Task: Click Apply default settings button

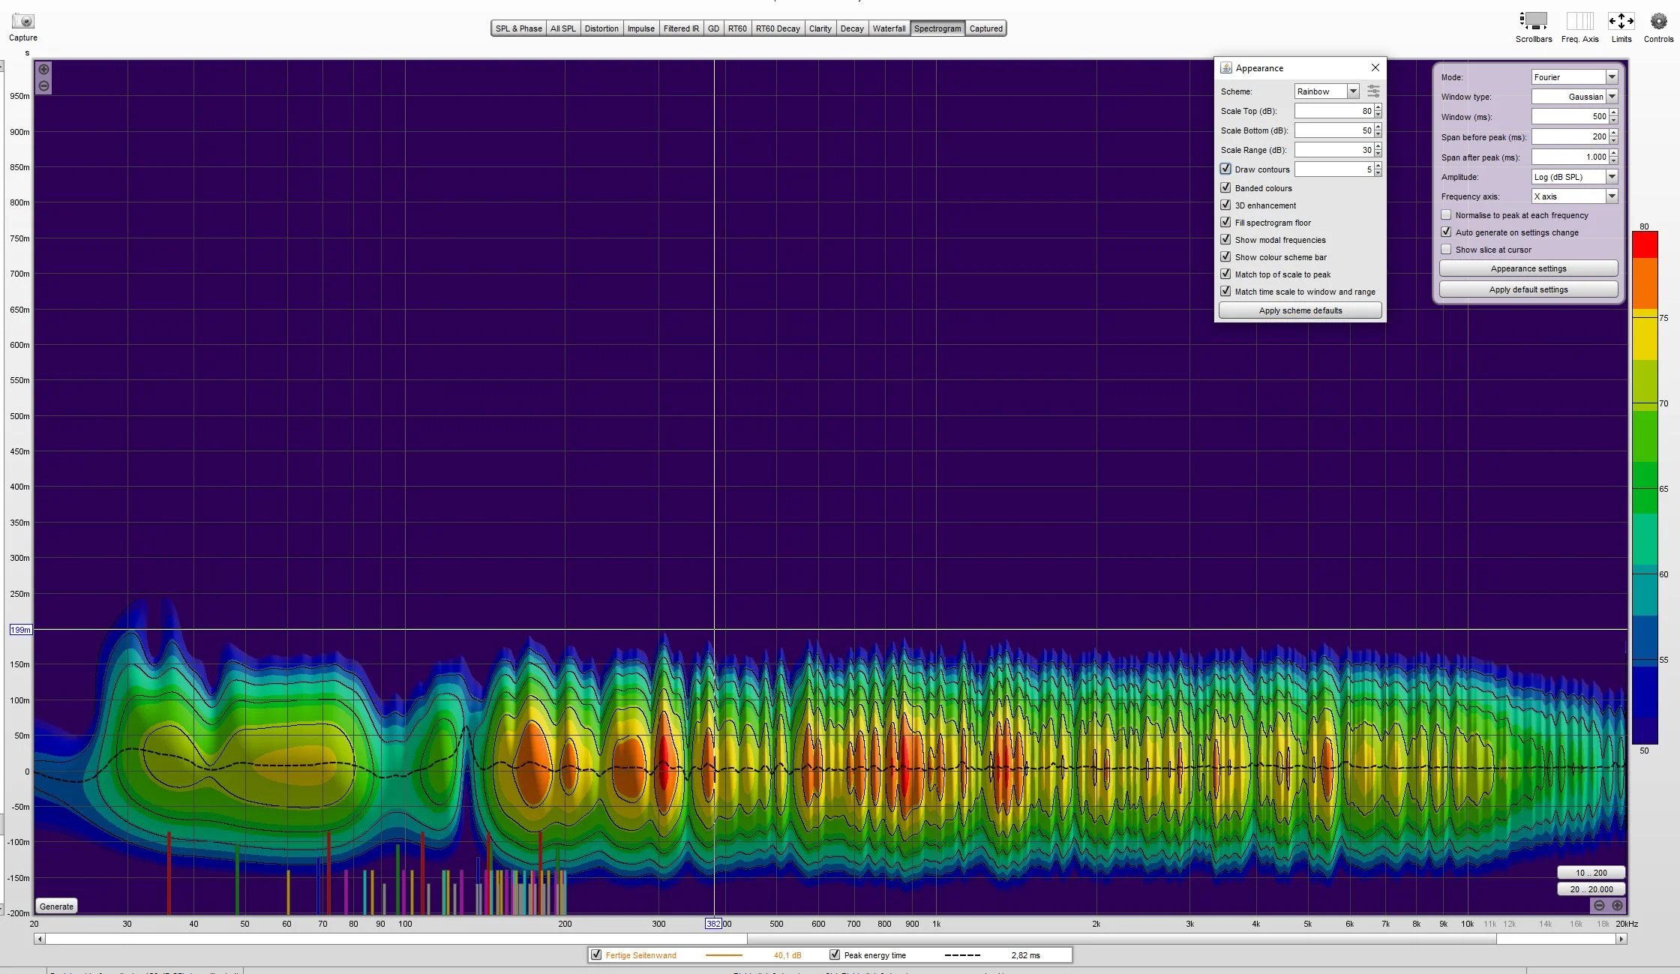Action: pyautogui.click(x=1528, y=289)
